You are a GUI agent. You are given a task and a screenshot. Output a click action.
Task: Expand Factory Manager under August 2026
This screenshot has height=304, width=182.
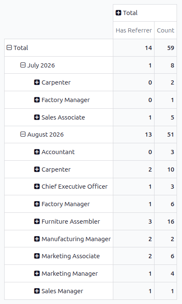pyautogui.click(x=37, y=204)
